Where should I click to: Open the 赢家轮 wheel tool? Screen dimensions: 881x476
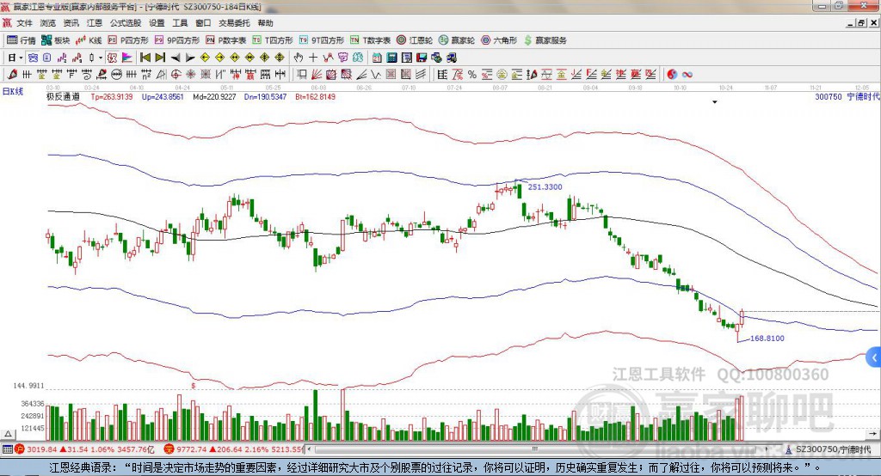pyautogui.click(x=457, y=40)
